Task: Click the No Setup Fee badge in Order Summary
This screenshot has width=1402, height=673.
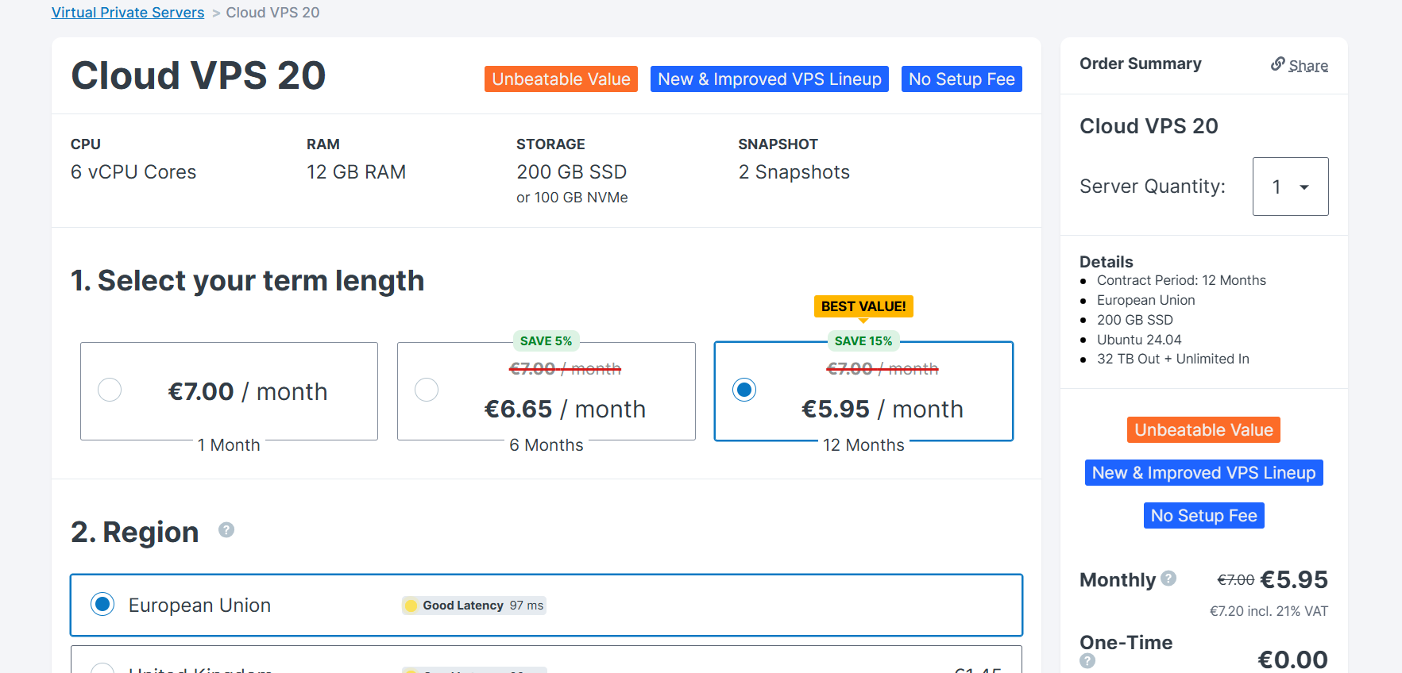Action: (1203, 516)
